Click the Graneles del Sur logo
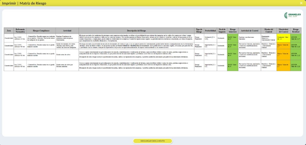306x145 pixels. coord(292,15)
